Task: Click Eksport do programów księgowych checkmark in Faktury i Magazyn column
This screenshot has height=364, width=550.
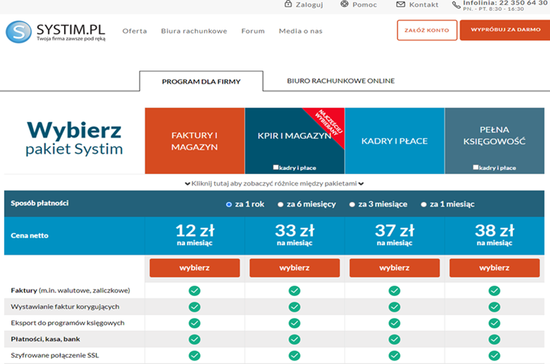Action: (195, 323)
